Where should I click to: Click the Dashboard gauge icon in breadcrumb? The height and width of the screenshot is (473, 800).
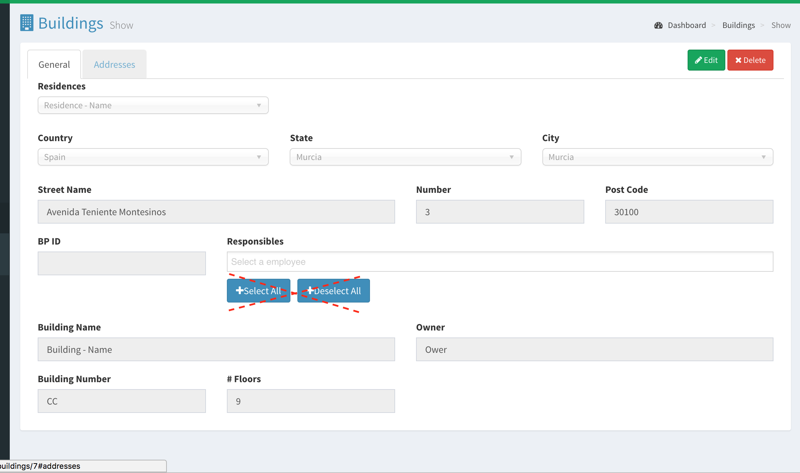[658, 26]
